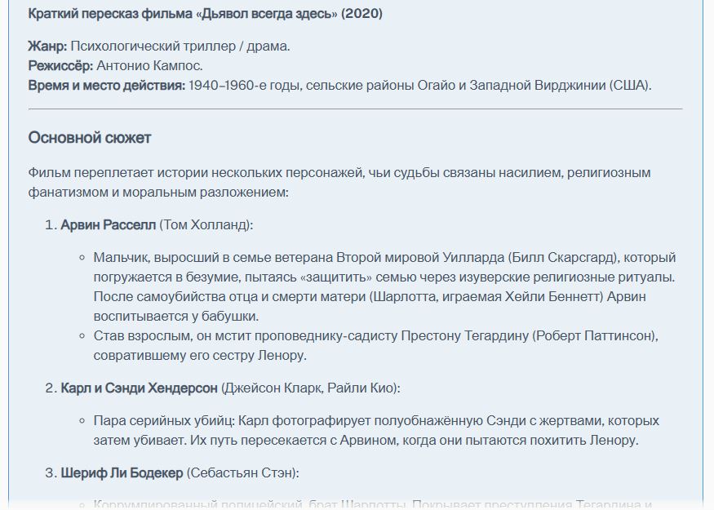Click list item Шериф Ли Бодекер
Image resolution: width=714 pixels, height=510 pixels.
tap(122, 473)
